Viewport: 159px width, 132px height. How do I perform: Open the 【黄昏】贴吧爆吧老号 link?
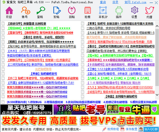(43, 74)
